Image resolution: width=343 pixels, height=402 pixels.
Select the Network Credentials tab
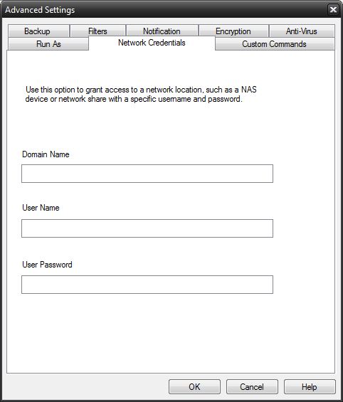(x=152, y=43)
